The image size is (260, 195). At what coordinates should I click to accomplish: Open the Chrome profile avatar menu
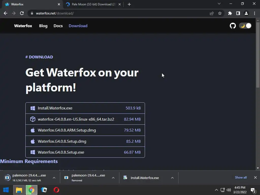click(246, 13)
